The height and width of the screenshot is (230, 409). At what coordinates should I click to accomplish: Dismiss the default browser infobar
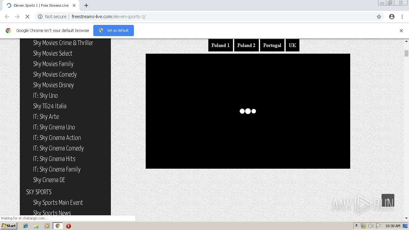coord(401,31)
